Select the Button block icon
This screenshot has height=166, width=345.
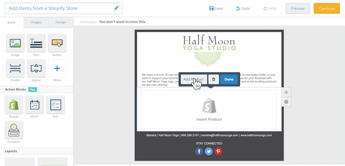coord(57,43)
